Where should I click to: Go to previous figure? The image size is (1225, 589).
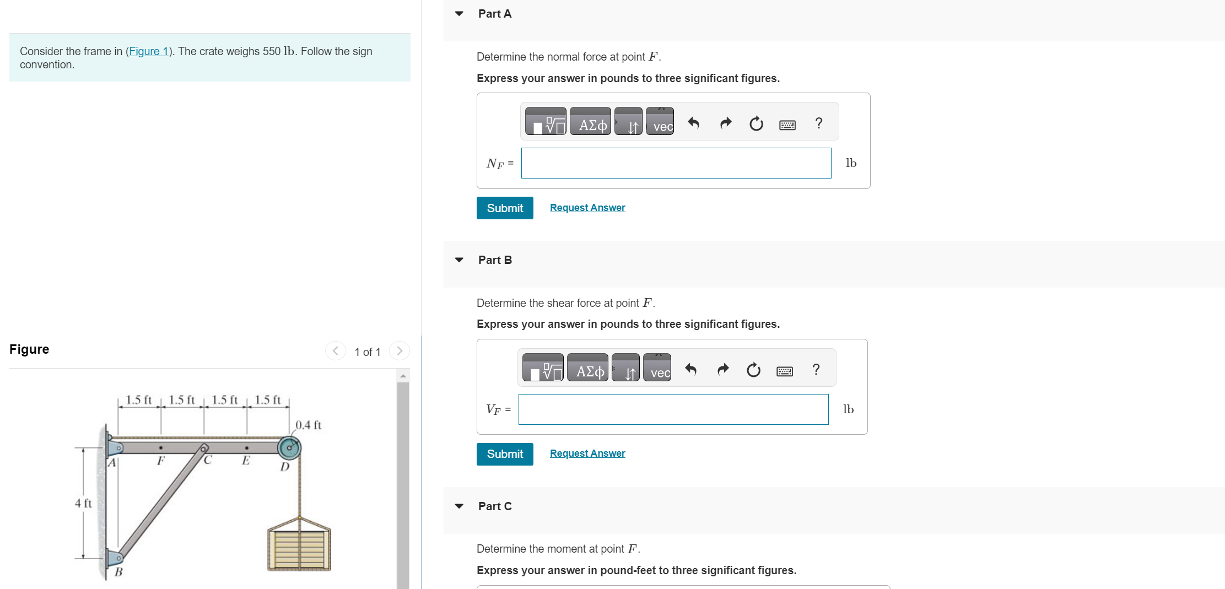coord(336,351)
